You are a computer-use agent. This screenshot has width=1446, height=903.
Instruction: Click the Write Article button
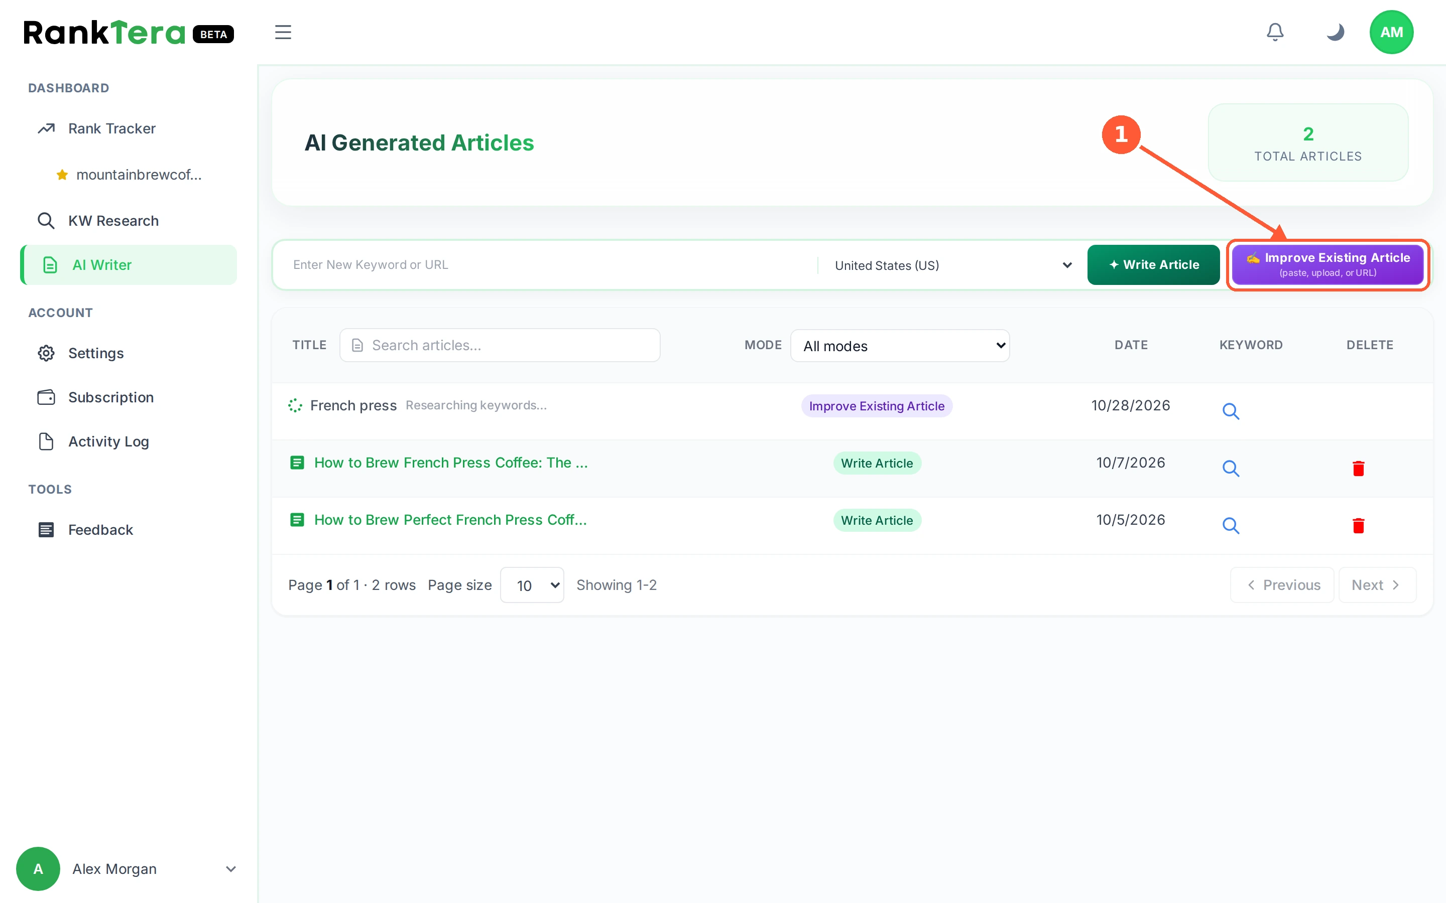pos(1153,264)
